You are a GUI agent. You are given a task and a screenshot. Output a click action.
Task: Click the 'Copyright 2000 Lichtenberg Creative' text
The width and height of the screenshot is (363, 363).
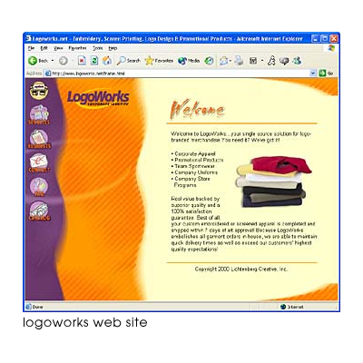[x=241, y=269]
